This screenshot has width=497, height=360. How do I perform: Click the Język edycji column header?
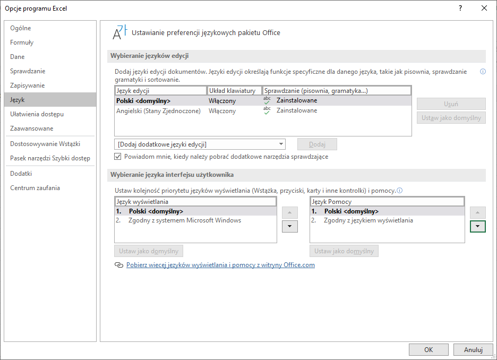161,91
